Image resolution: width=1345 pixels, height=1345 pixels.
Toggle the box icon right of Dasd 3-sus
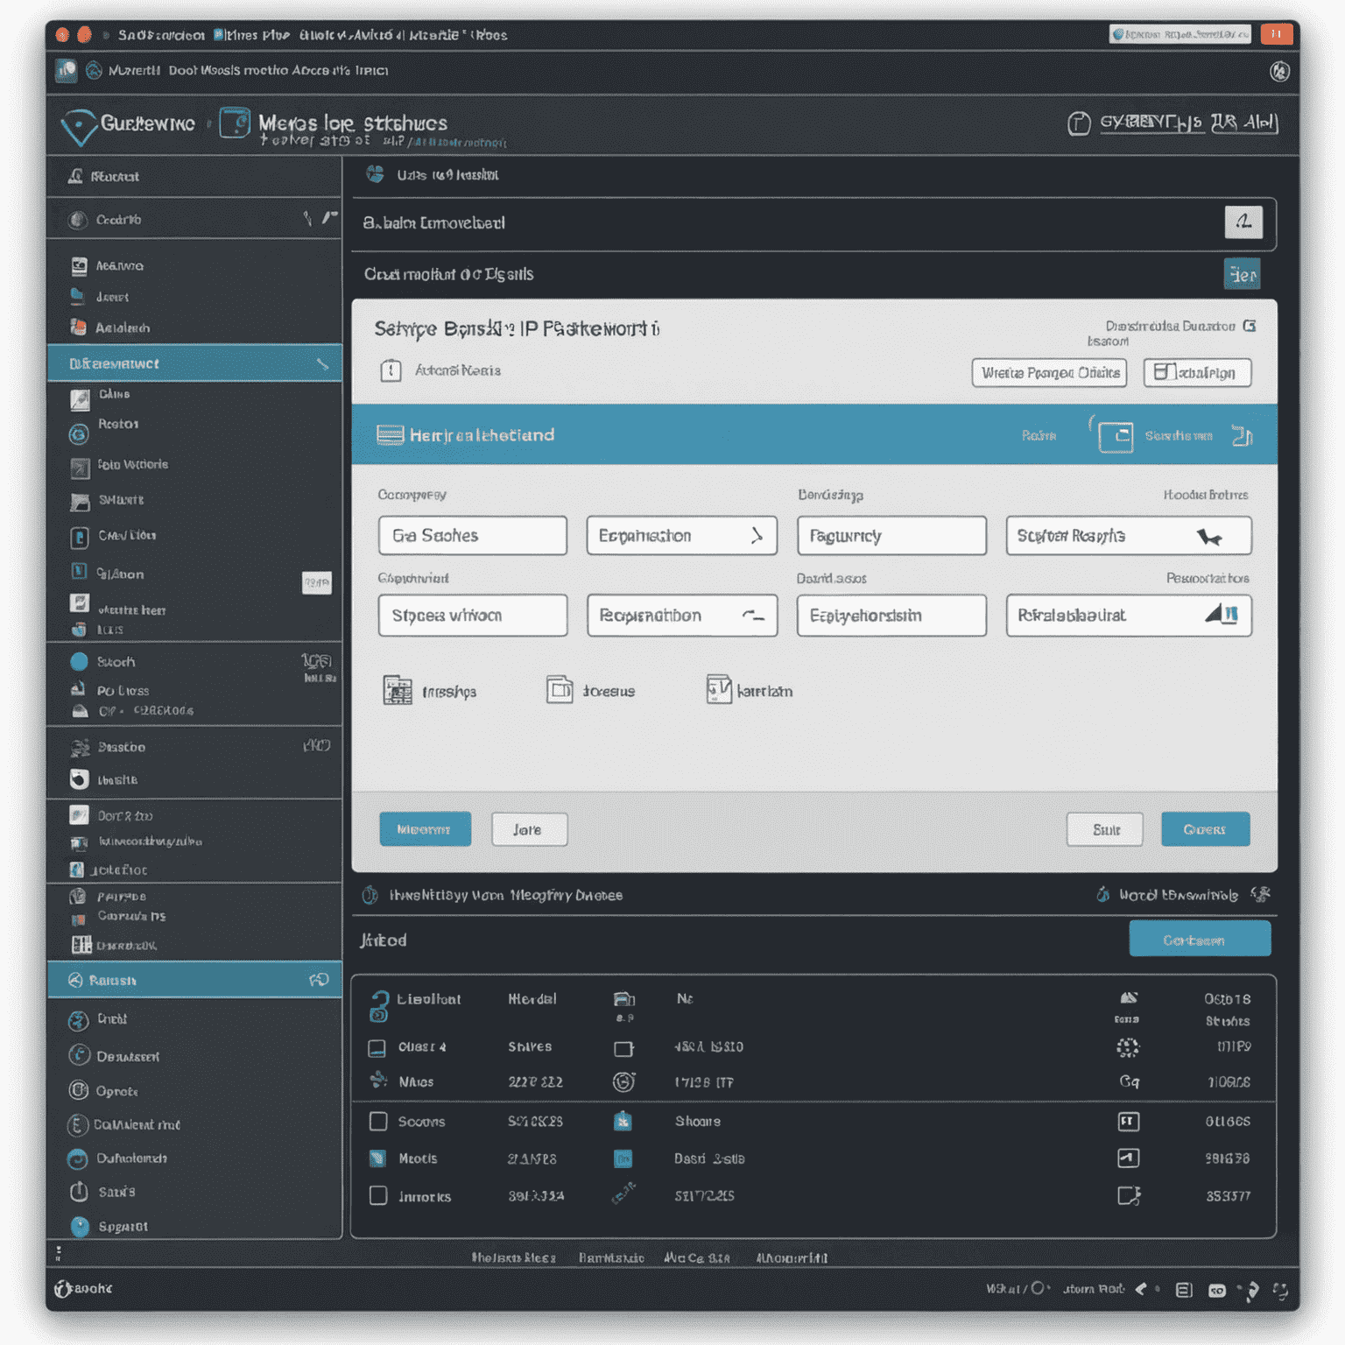coord(1128,1158)
